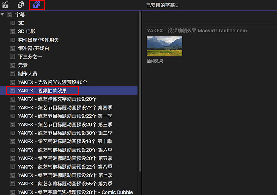Open the 已安装的字幕 popup menu
Screen dimensions: 277x195
[162, 5]
